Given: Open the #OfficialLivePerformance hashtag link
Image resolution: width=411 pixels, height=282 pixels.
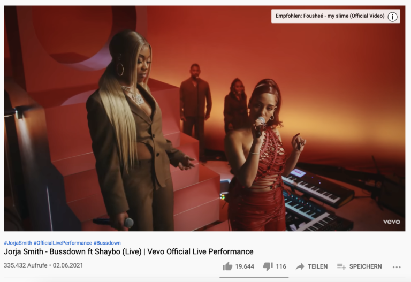Looking at the screenshot, I should tap(63, 243).
